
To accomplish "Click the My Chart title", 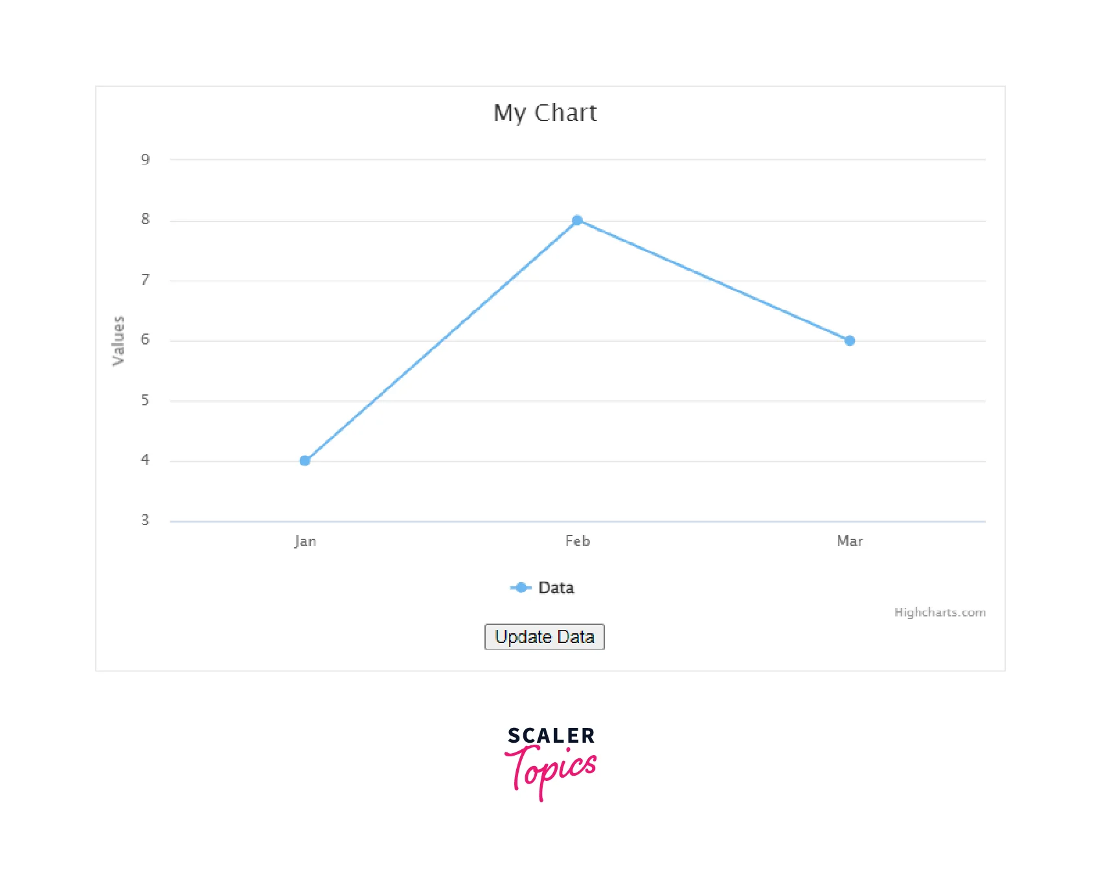I will click(x=545, y=113).
